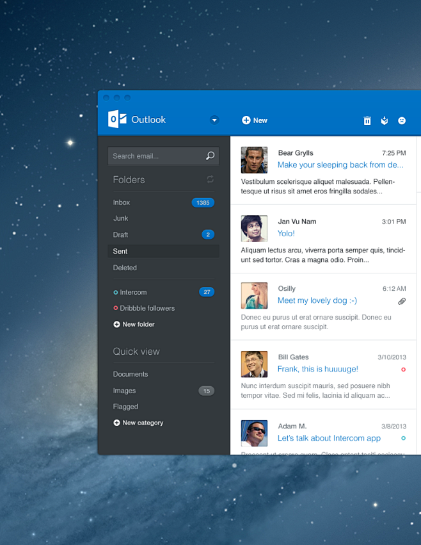Open the Deleted folder
Image resolution: width=421 pixels, height=545 pixels.
(x=125, y=268)
